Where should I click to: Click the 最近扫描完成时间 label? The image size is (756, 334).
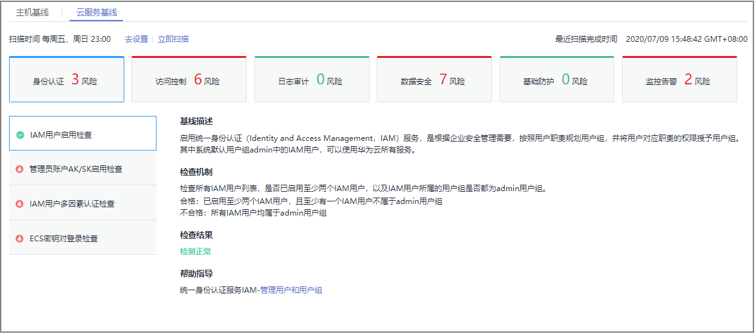[x=586, y=39]
